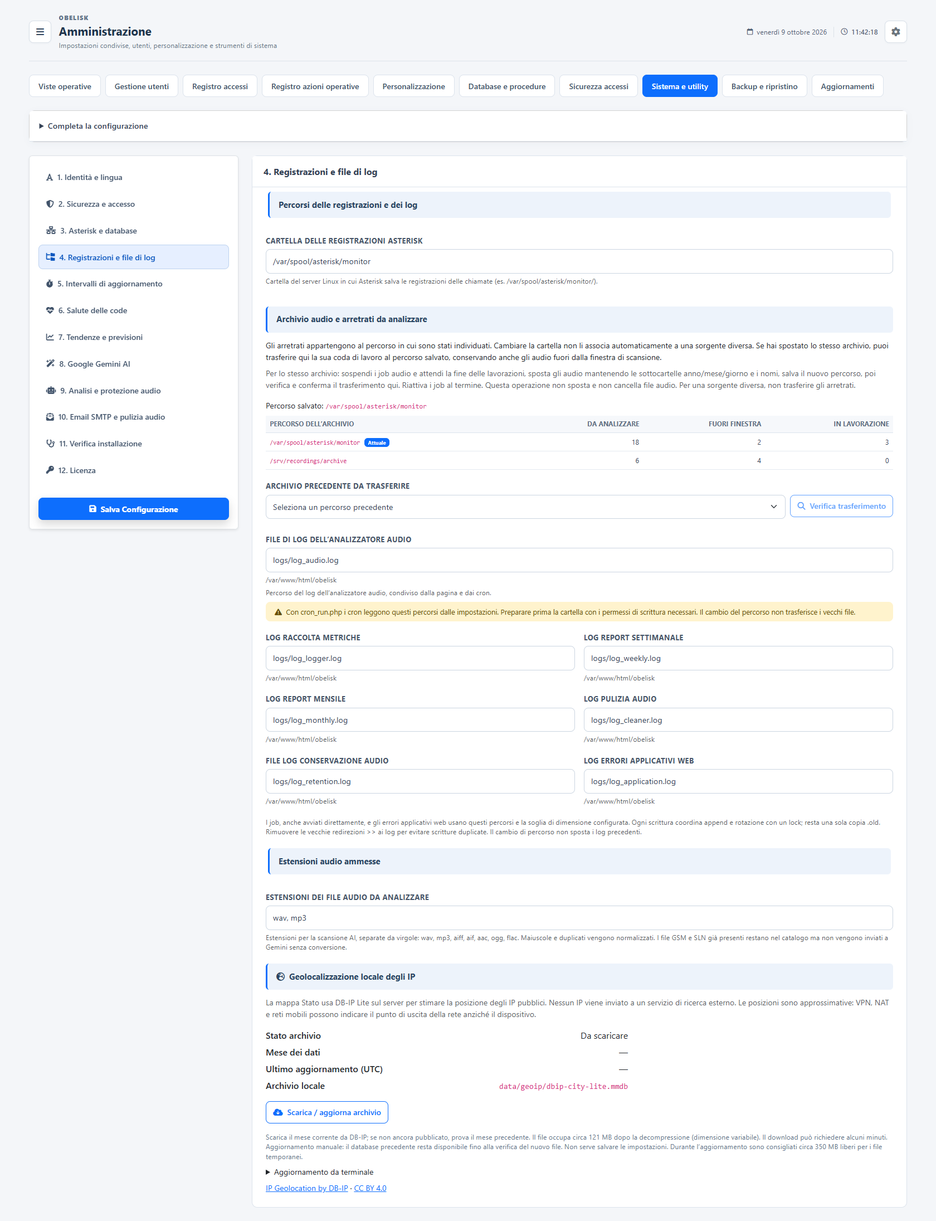Select 5. Intervalli di aggiornamento sidebar item
Screen dimensions: 936x1221
134,284
